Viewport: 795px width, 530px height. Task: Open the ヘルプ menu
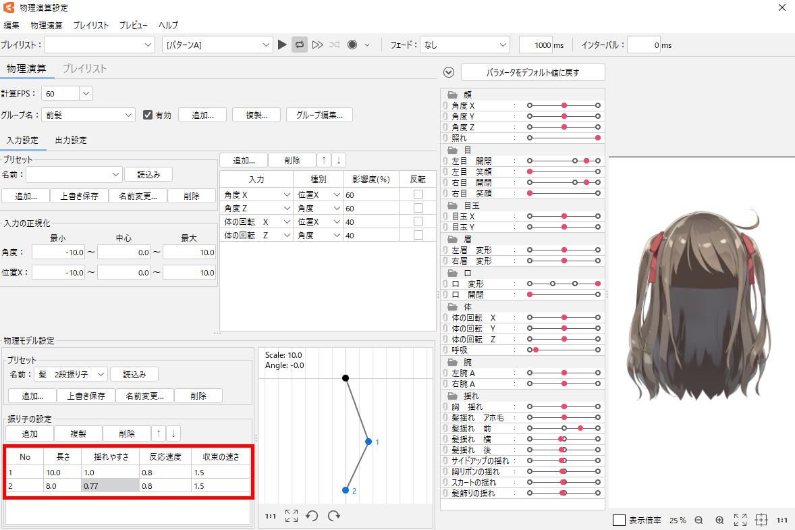(168, 25)
